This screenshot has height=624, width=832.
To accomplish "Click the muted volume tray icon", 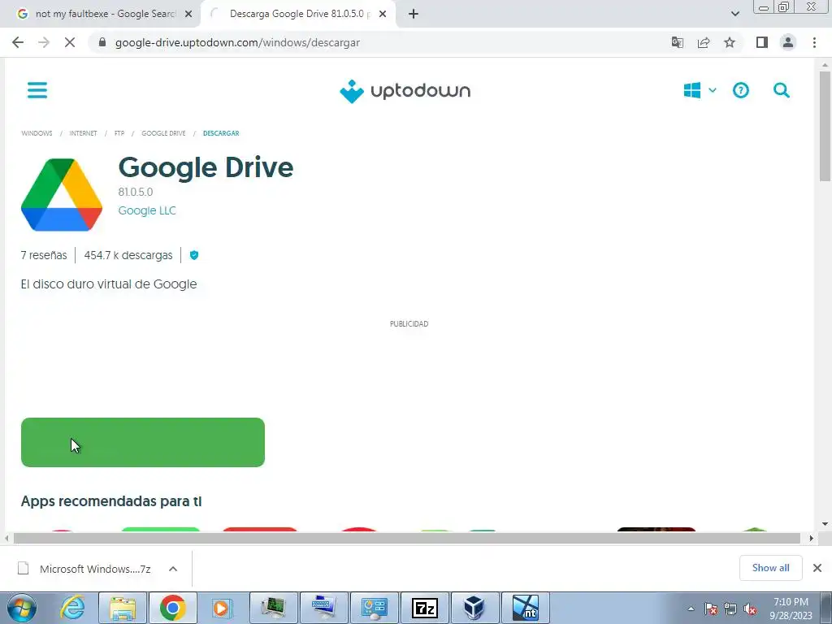I will (x=750, y=609).
